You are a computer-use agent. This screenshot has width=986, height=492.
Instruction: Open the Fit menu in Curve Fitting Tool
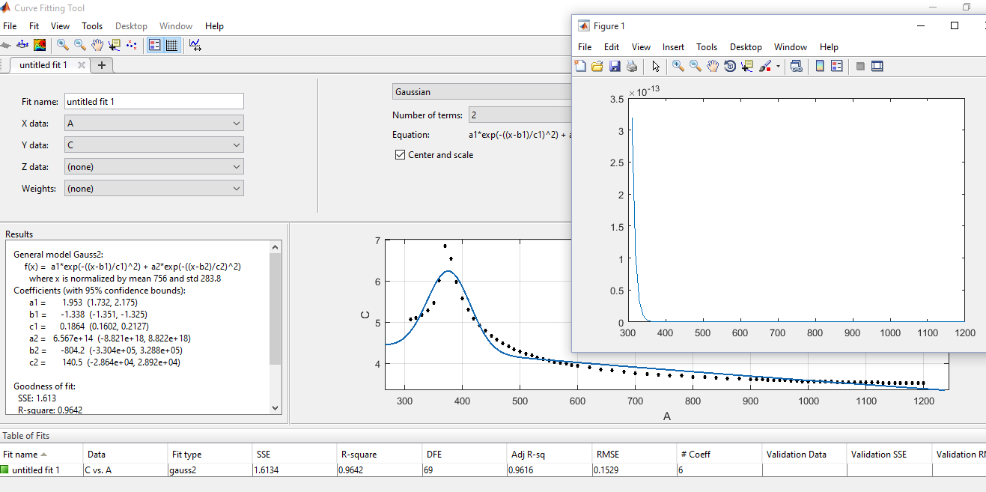click(x=34, y=26)
